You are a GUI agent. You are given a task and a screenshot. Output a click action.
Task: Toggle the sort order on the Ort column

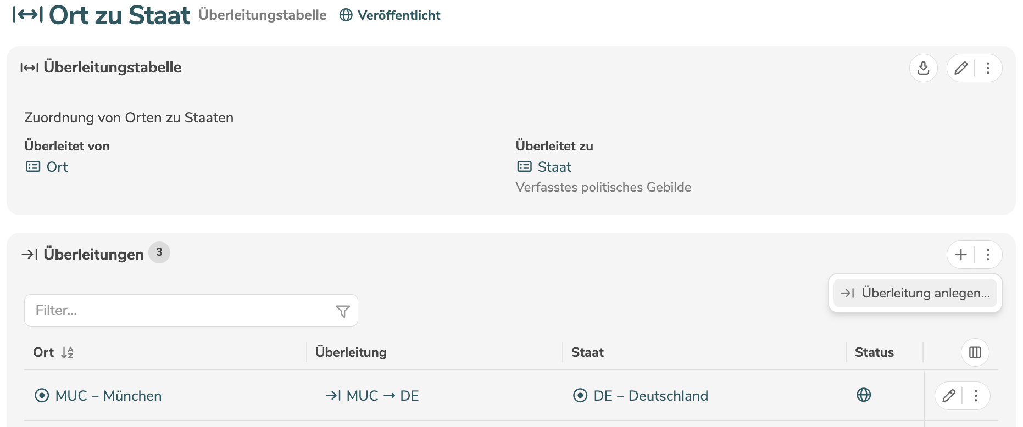point(68,352)
